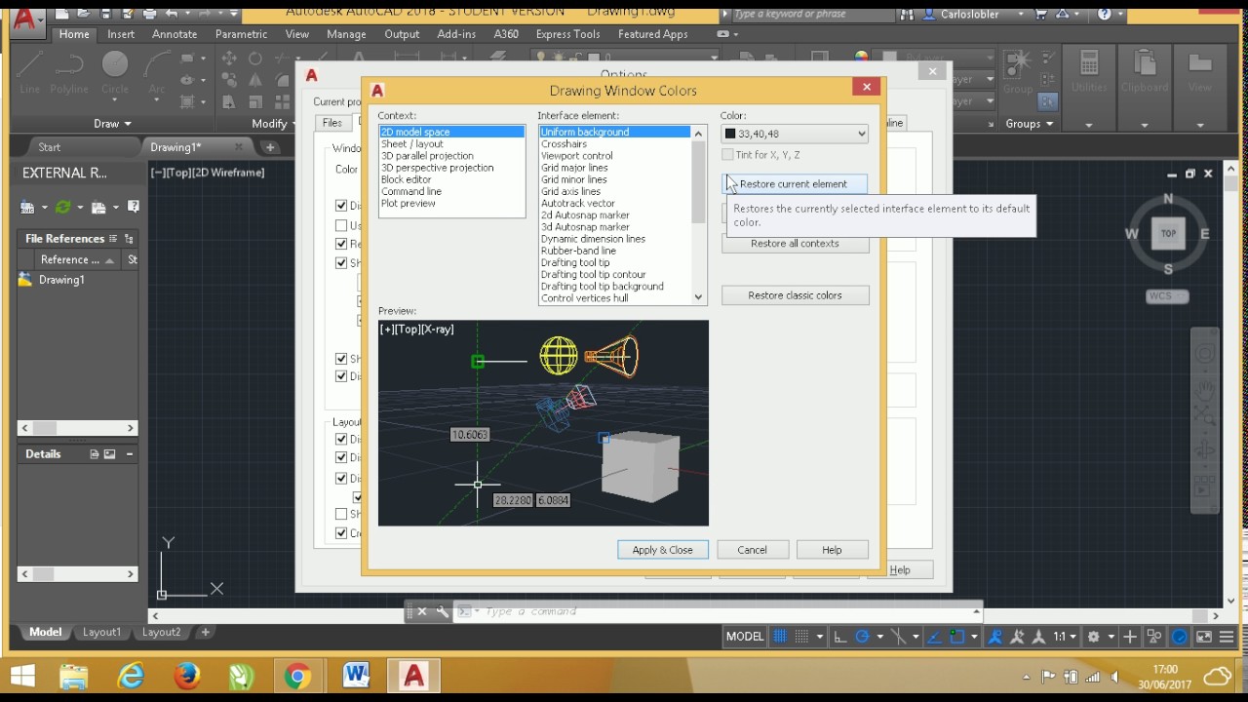This screenshot has height=702, width=1248.
Task: Collapse the Details panel minus button
Action: click(129, 454)
